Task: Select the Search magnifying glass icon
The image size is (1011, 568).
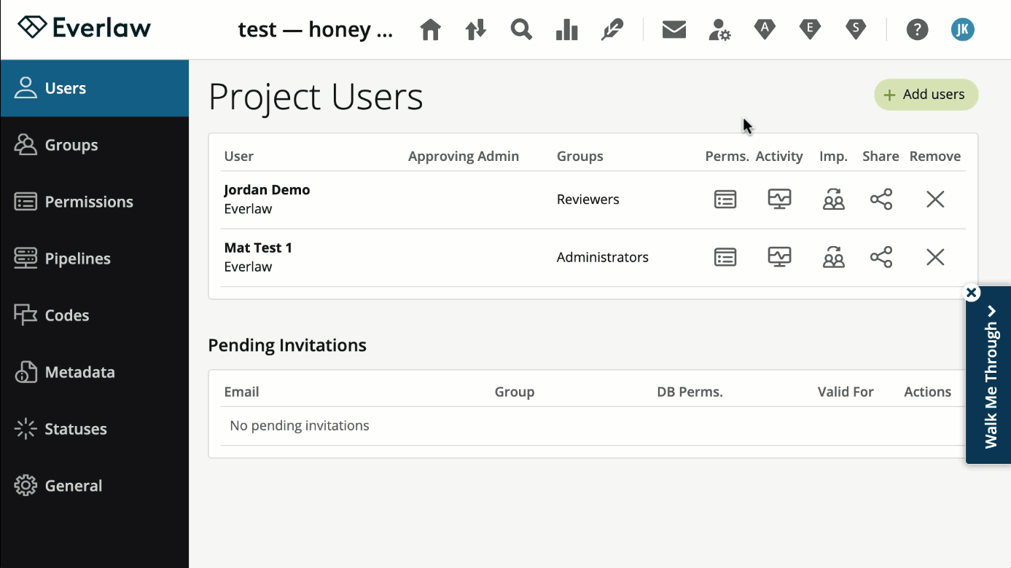Action: point(521,29)
